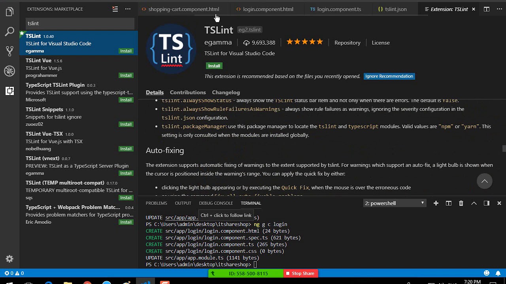
Task: Open notifications bell in status bar
Action: [x=498, y=273]
